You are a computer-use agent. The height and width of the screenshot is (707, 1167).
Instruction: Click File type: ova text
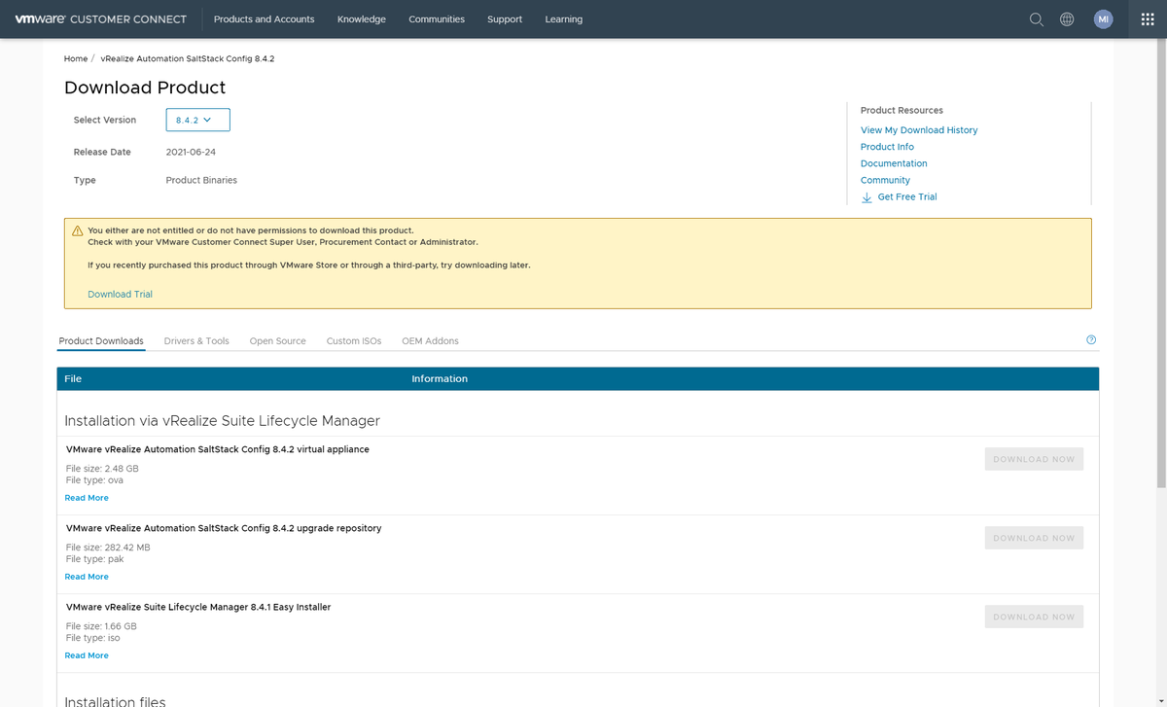tap(94, 480)
